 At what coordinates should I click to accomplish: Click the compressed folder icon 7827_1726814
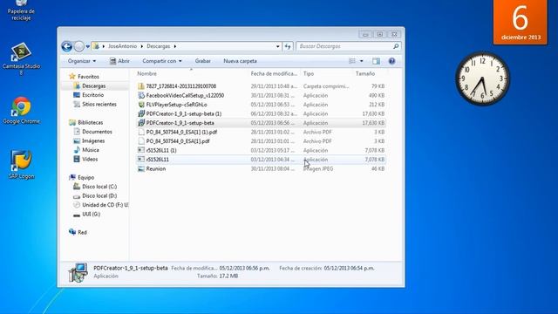pos(141,86)
